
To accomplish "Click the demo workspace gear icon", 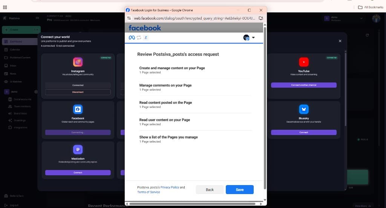I will (36, 92).
